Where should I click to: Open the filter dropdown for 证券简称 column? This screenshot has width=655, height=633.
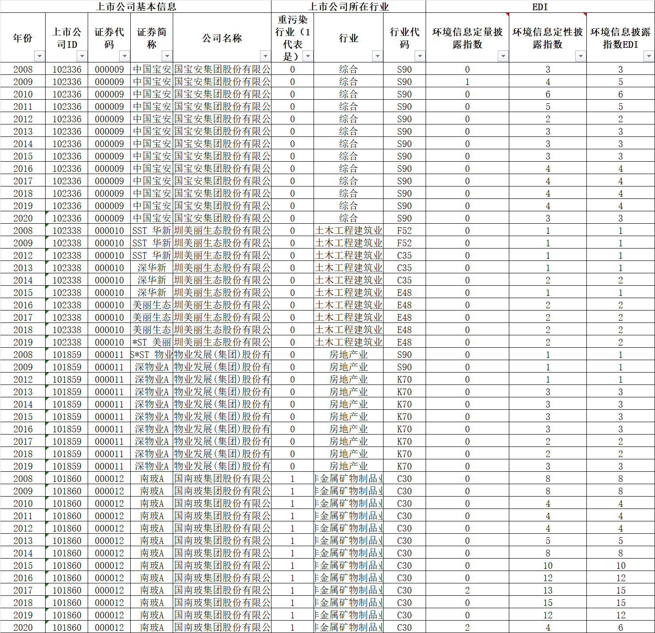pyautogui.click(x=167, y=56)
